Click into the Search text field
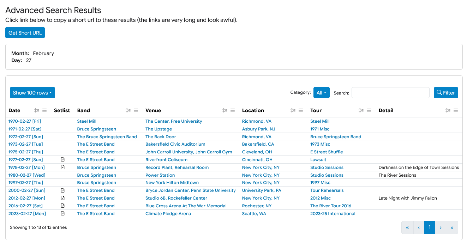Viewport: 467px width, 244px height. coord(390,93)
